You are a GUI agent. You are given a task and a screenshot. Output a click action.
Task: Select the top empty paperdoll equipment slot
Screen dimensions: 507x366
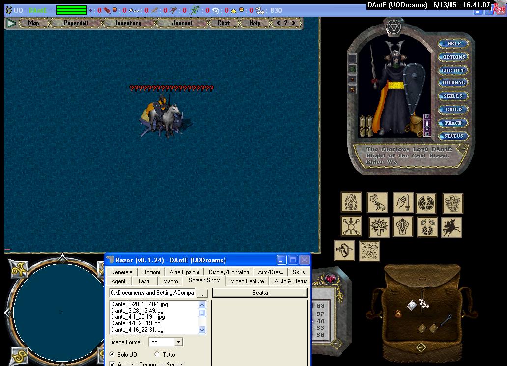[353, 58]
